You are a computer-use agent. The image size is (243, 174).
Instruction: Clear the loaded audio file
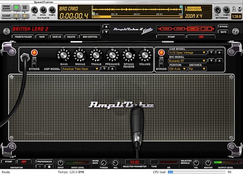click(x=6, y=16)
